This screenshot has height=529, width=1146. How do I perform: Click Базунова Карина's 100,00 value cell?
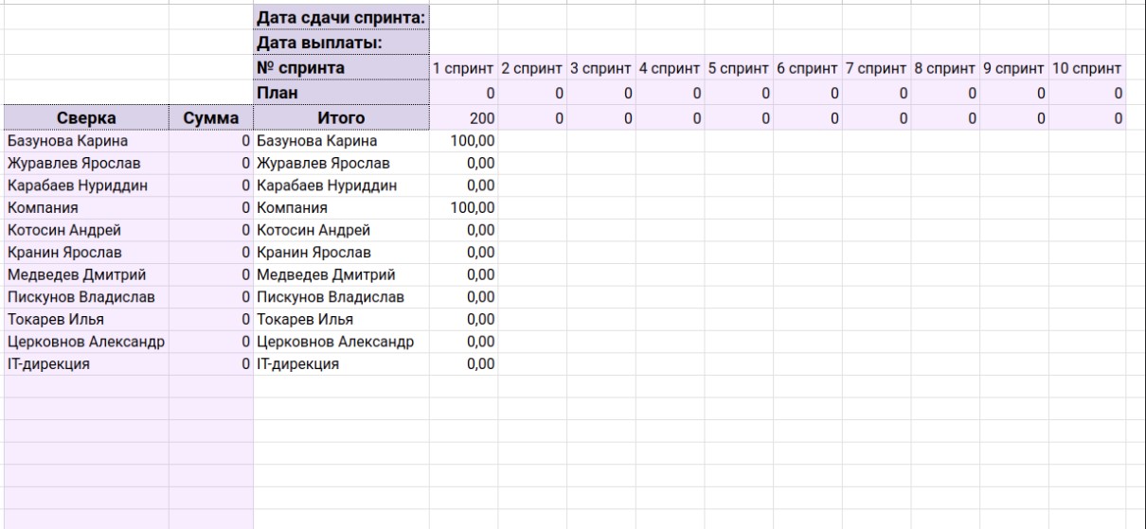click(463, 141)
